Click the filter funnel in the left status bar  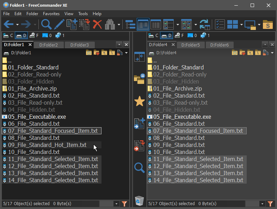tap(124, 204)
